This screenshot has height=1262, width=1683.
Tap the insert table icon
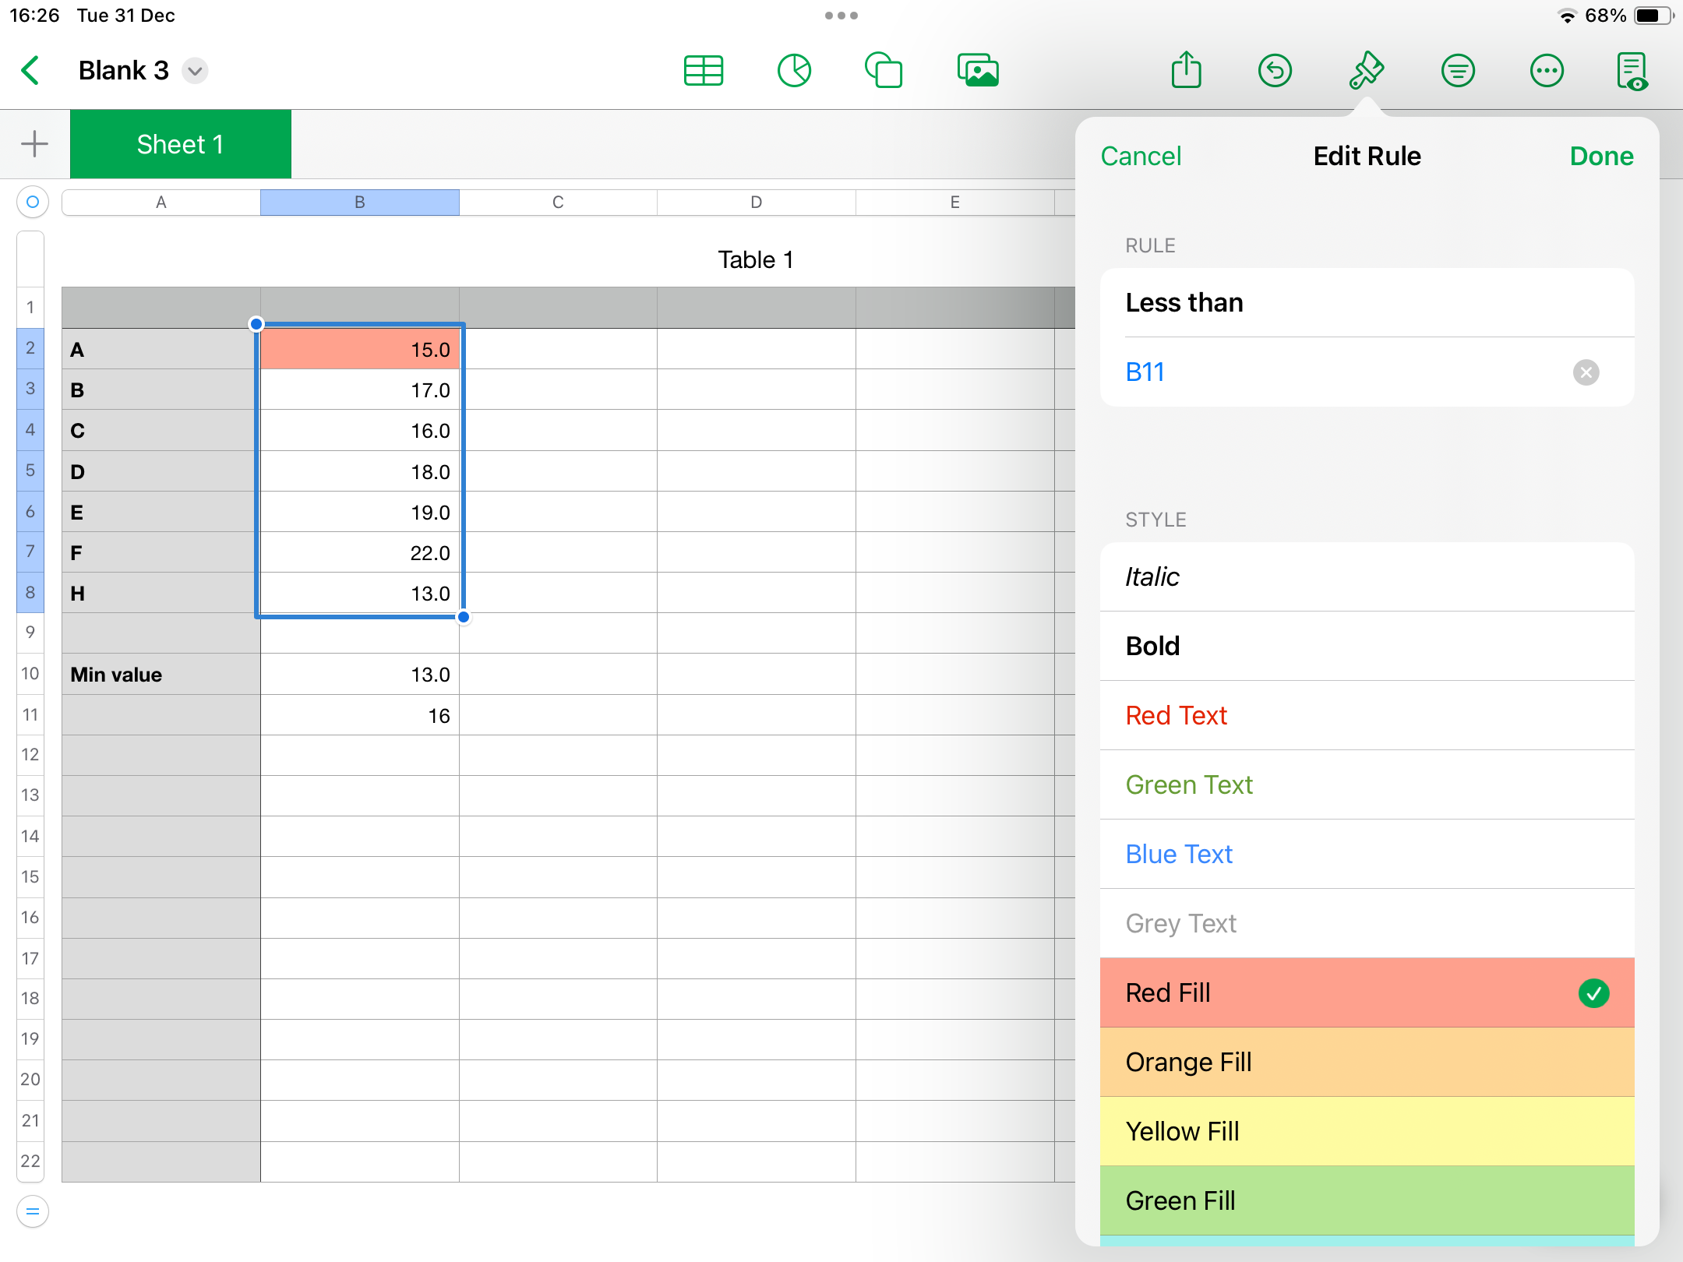703,71
